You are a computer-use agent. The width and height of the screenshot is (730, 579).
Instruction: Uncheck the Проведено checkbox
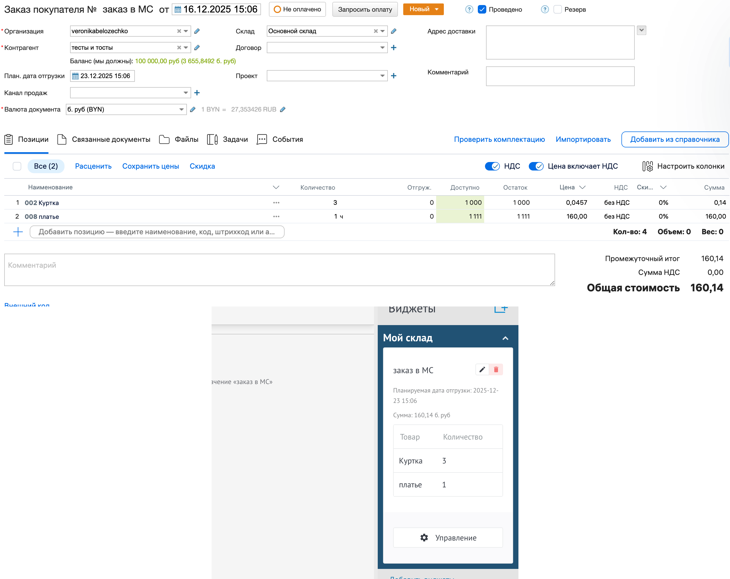(x=482, y=10)
